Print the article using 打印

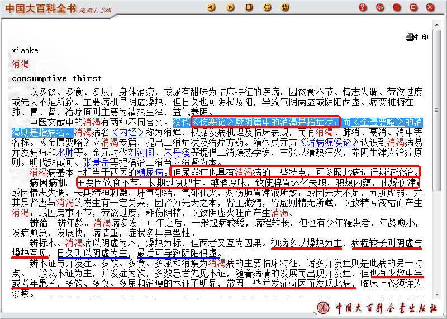[417, 37]
